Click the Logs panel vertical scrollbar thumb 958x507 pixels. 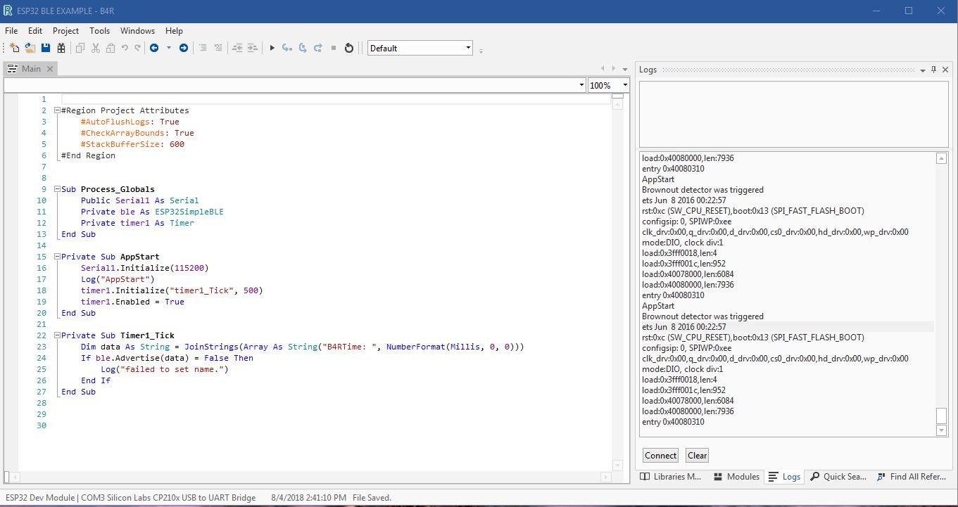[941, 415]
